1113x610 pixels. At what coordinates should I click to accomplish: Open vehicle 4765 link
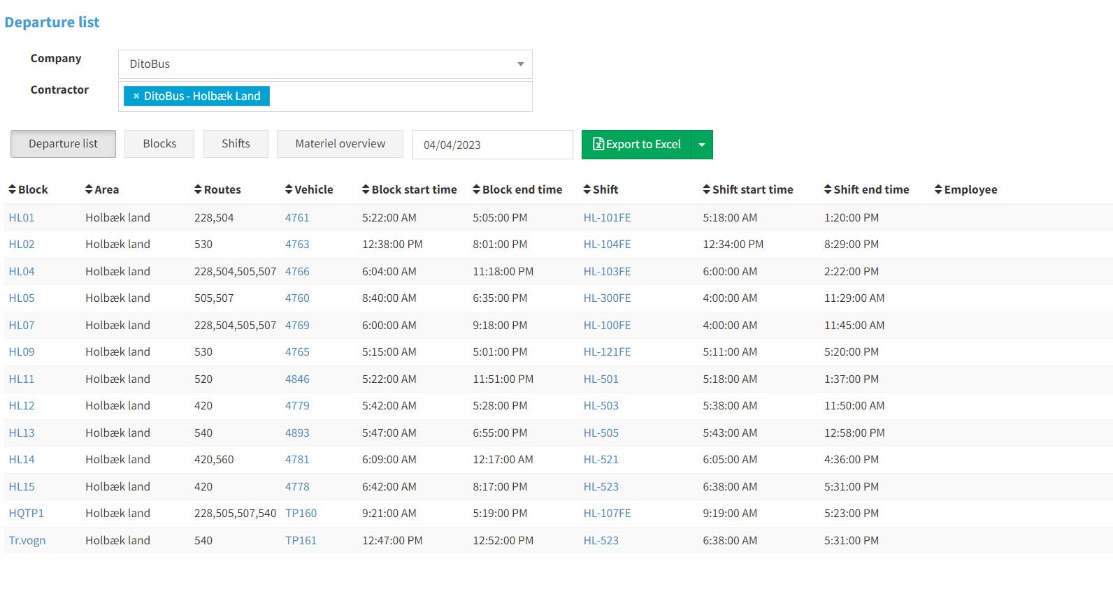[x=297, y=352]
